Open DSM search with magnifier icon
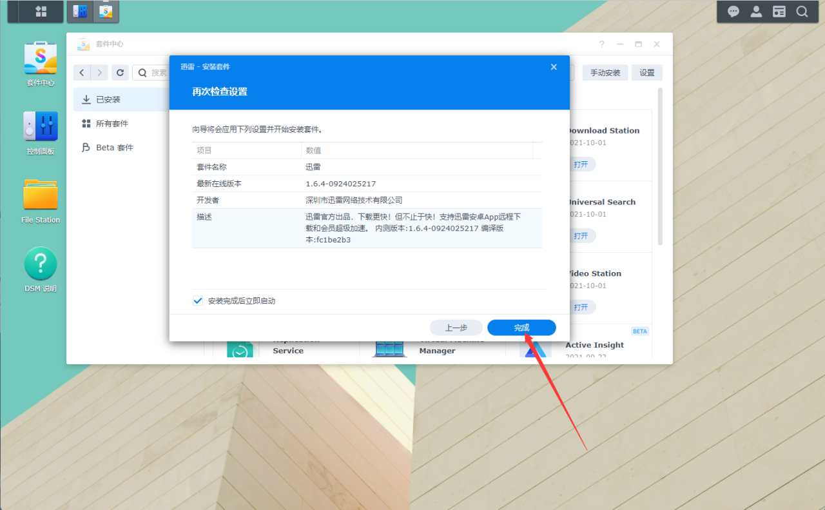 [x=802, y=11]
